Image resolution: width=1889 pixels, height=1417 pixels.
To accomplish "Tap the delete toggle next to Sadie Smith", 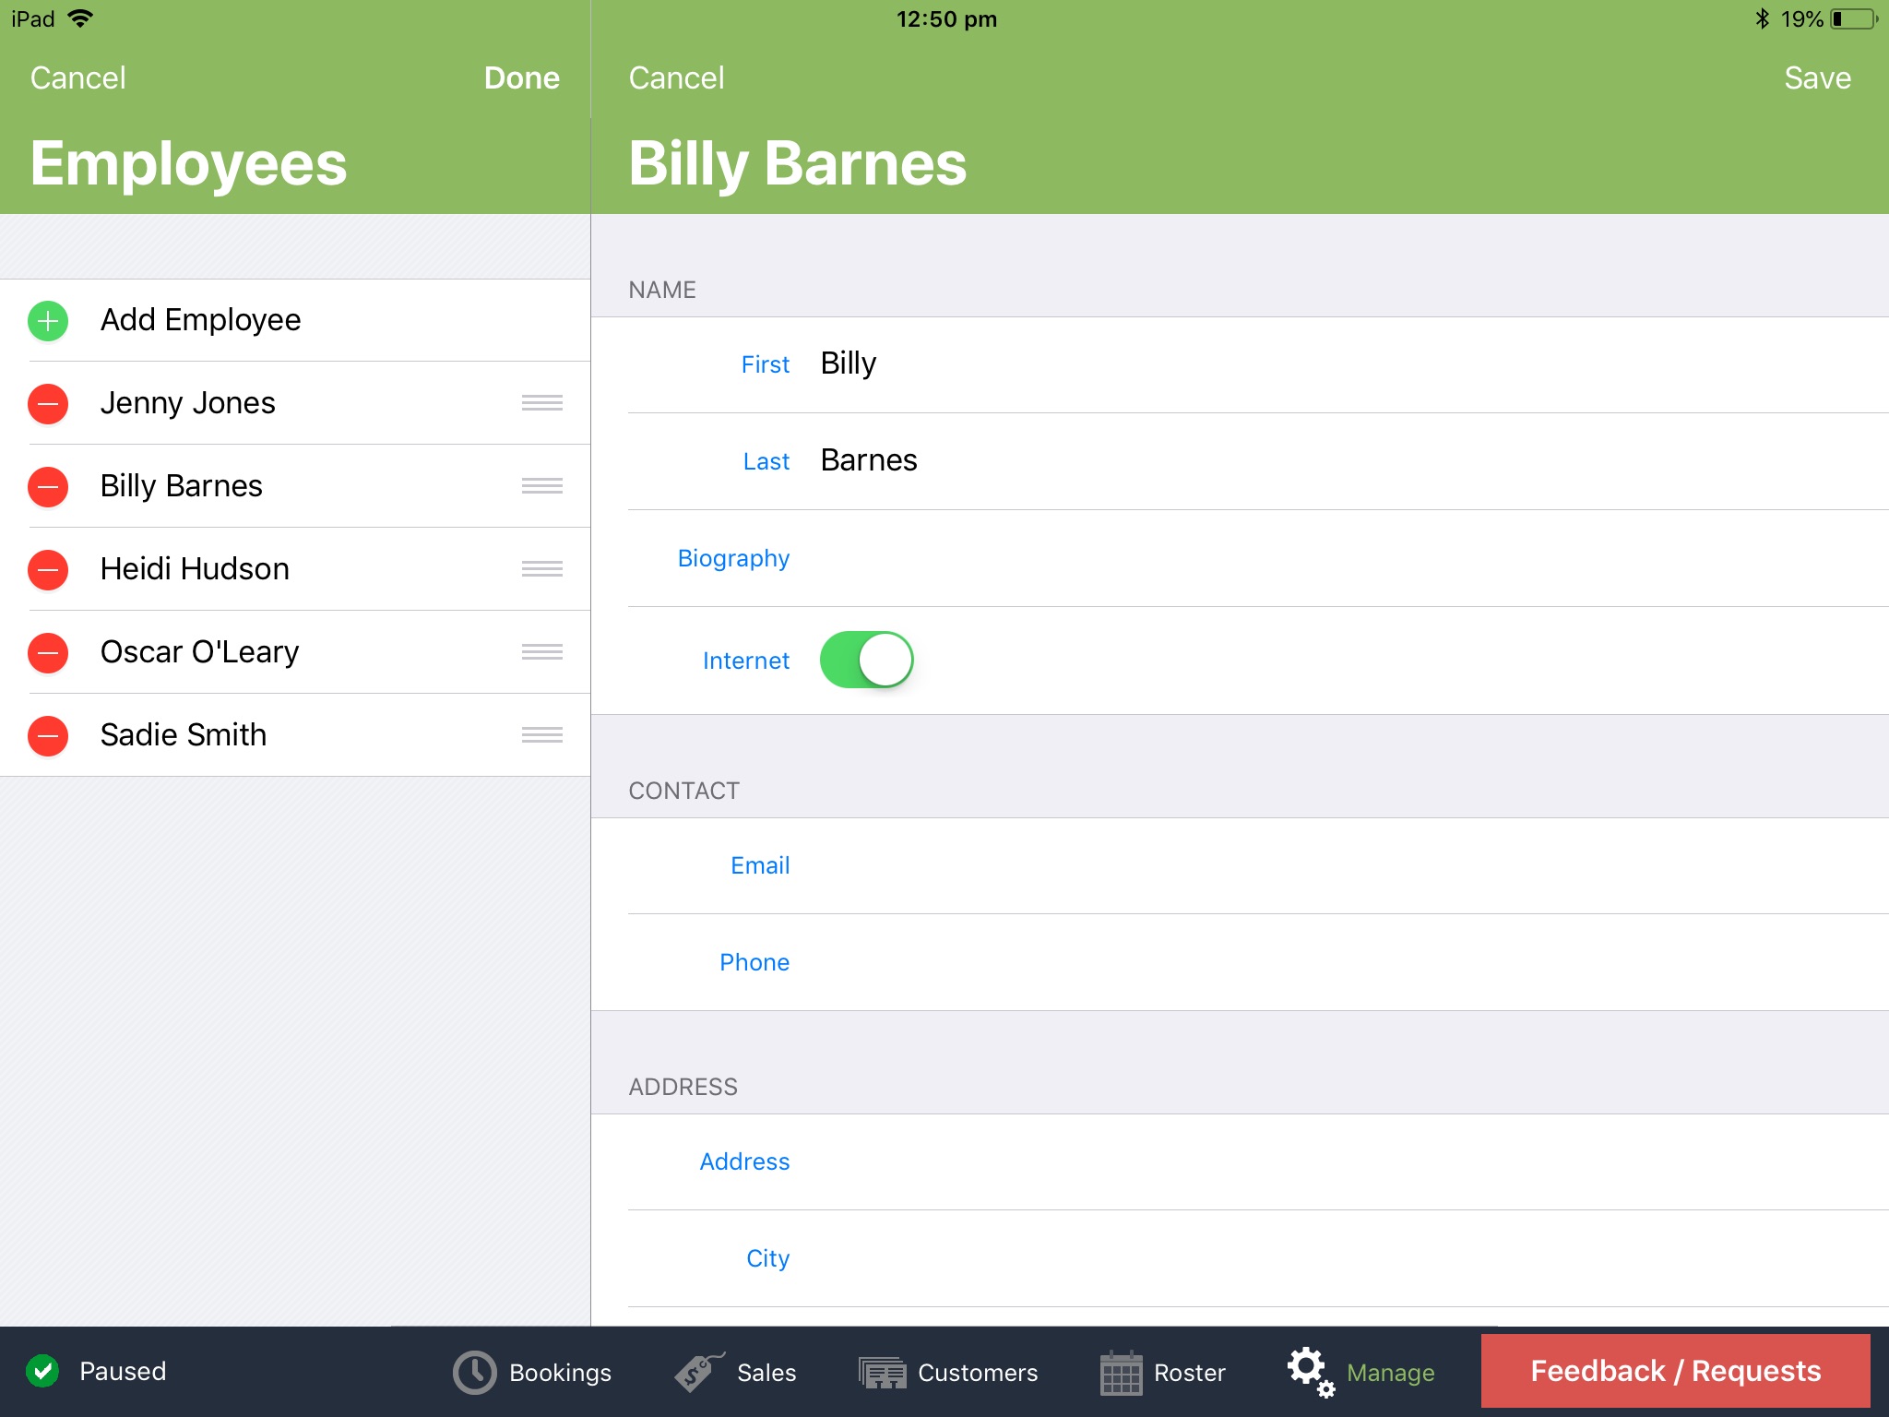I will [x=47, y=735].
